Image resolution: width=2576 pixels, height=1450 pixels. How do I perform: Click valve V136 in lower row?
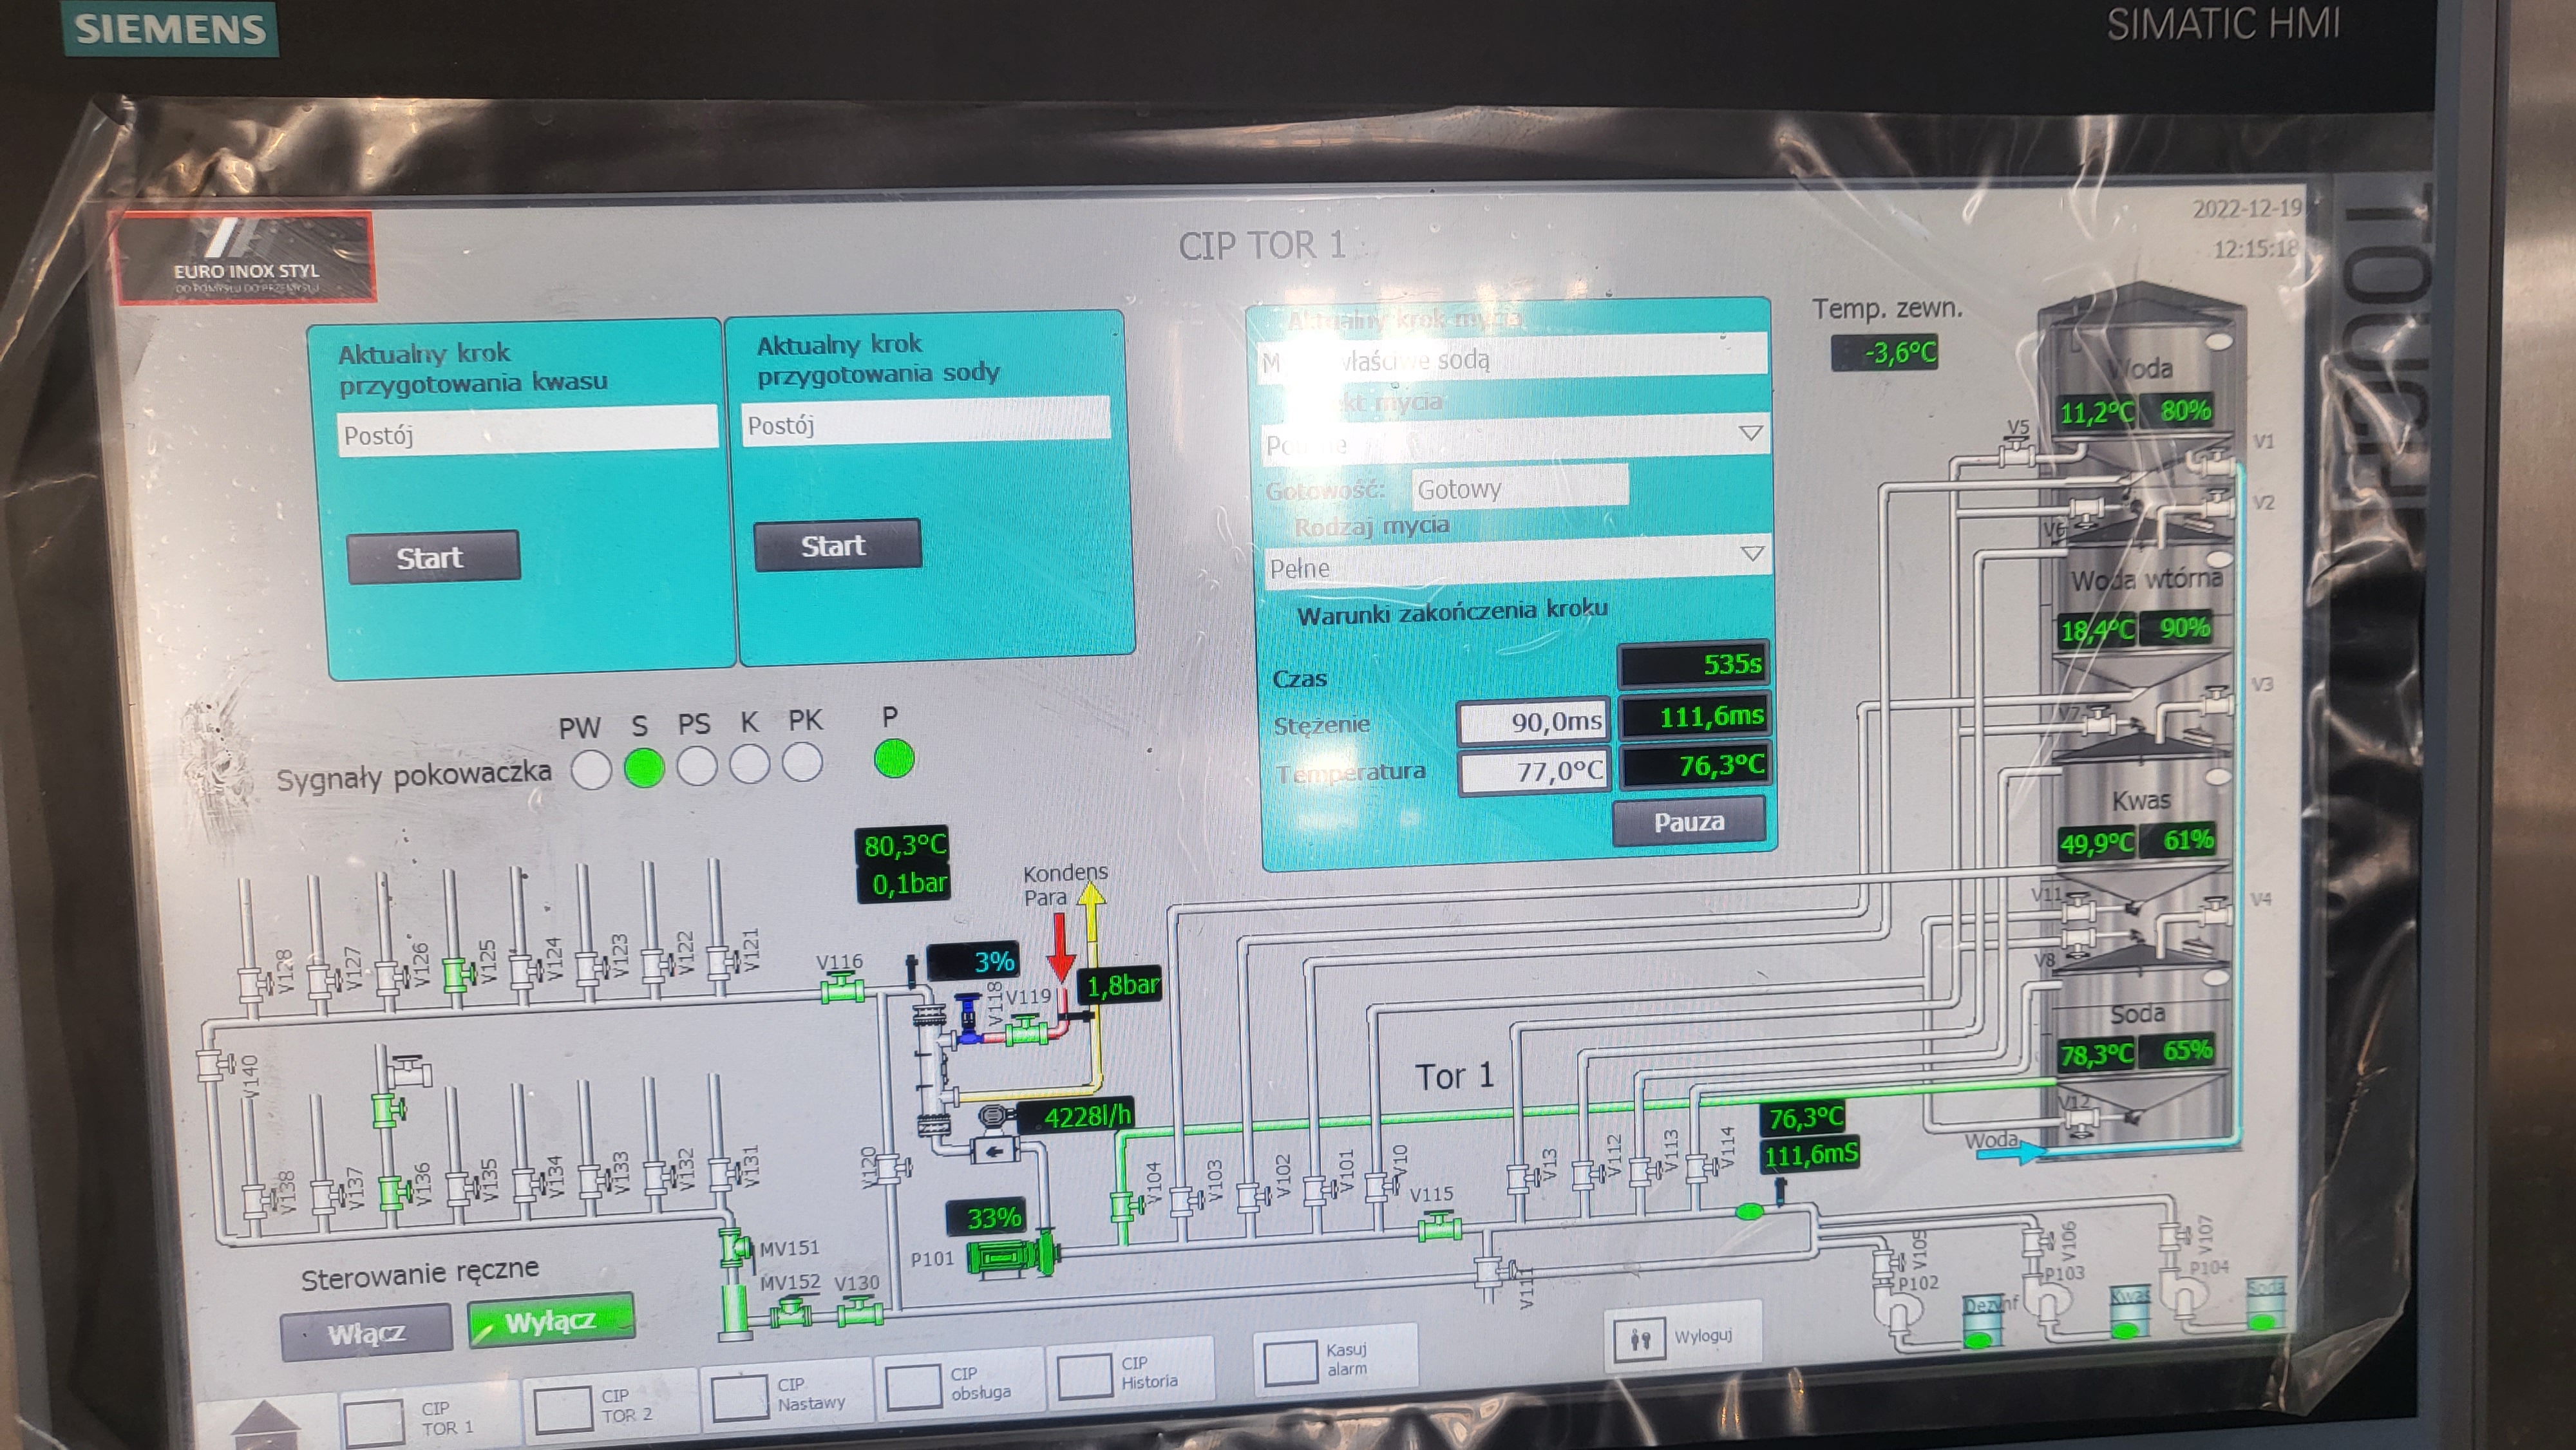click(391, 1192)
